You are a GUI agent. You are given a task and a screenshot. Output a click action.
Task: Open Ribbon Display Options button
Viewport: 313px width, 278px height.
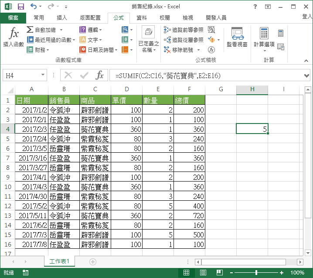click(268, 7)
